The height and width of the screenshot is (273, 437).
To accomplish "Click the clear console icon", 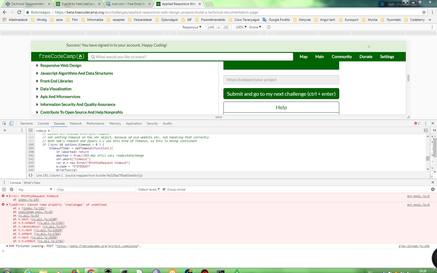I will click(11, 189).
